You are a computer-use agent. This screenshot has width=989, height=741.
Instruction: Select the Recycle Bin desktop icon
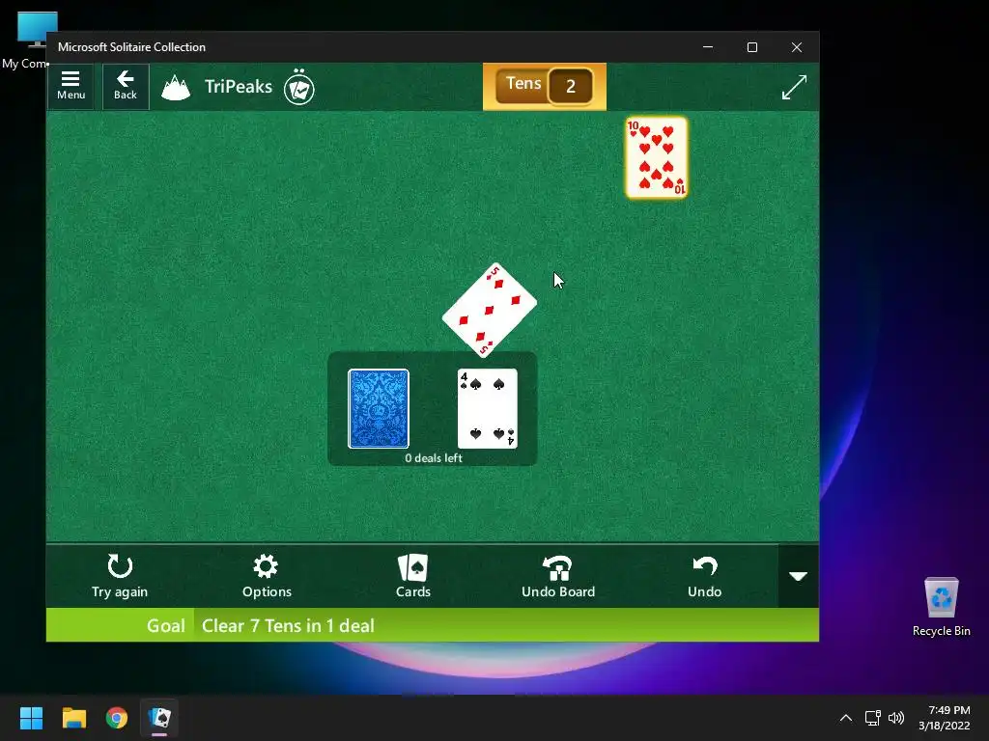click(x=941, y=608)
